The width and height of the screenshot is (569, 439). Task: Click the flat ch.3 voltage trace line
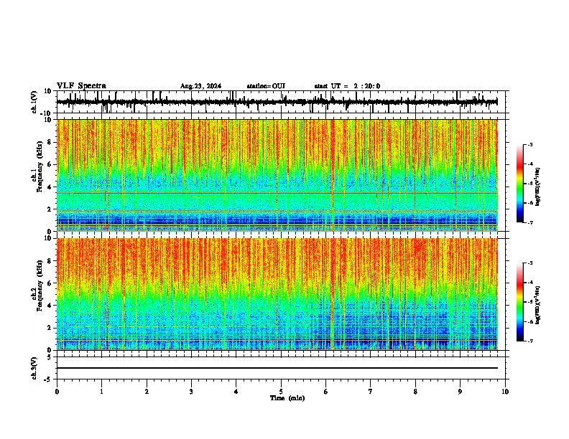pos(277,368)
